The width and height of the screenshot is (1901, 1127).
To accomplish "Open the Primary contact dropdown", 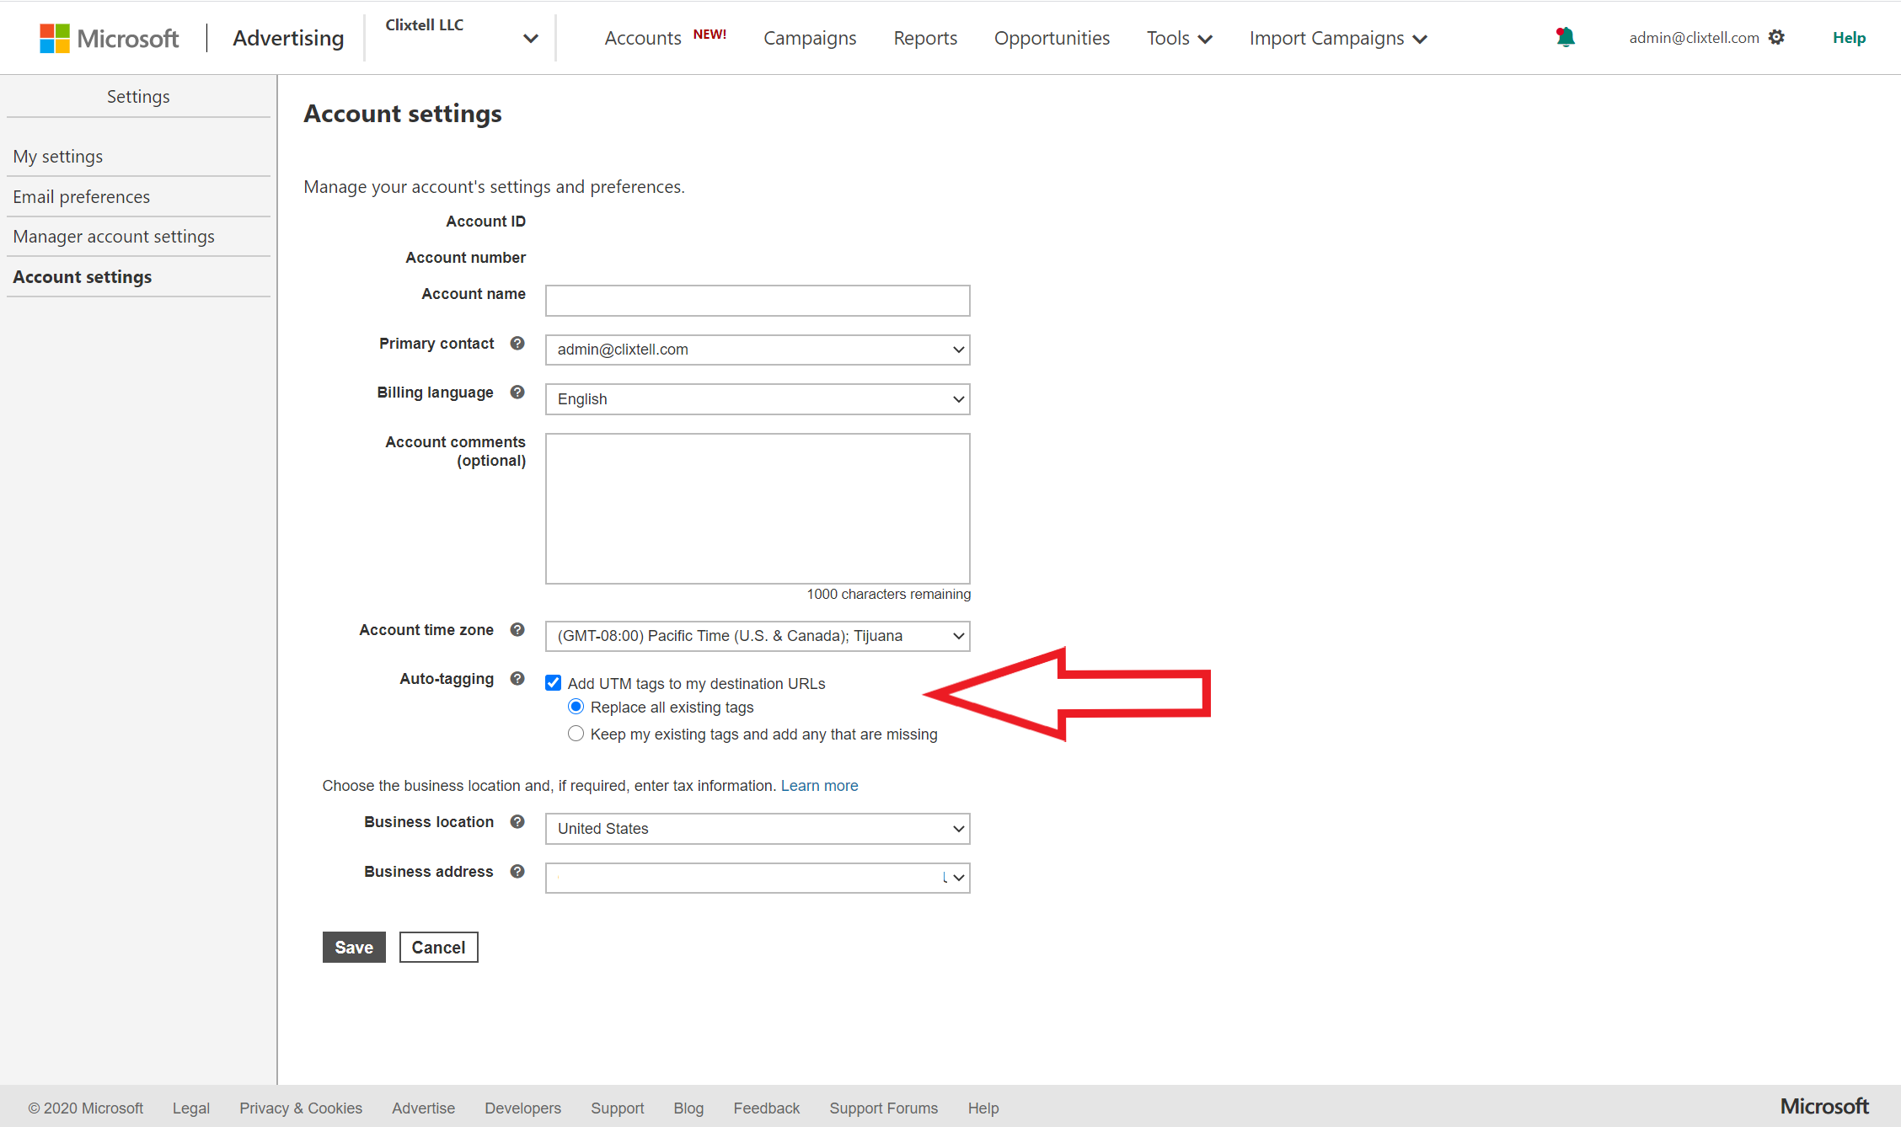I will 758,350.
